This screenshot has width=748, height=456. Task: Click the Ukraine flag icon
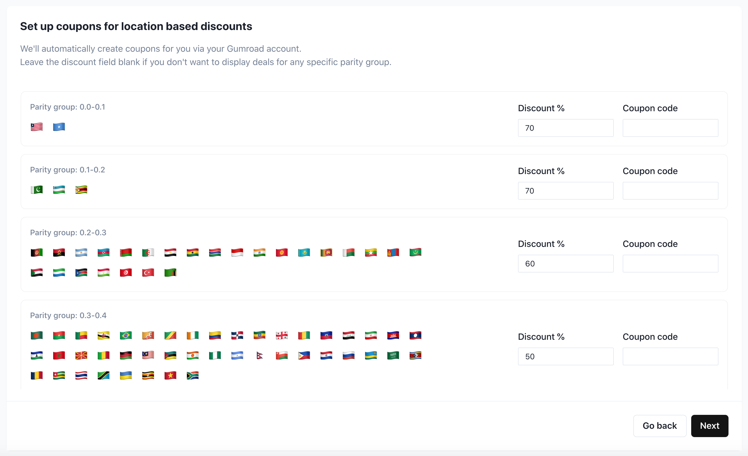126,375
